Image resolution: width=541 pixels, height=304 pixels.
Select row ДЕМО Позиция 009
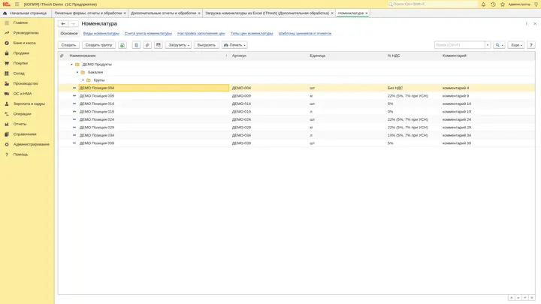(x=297, y=96)
